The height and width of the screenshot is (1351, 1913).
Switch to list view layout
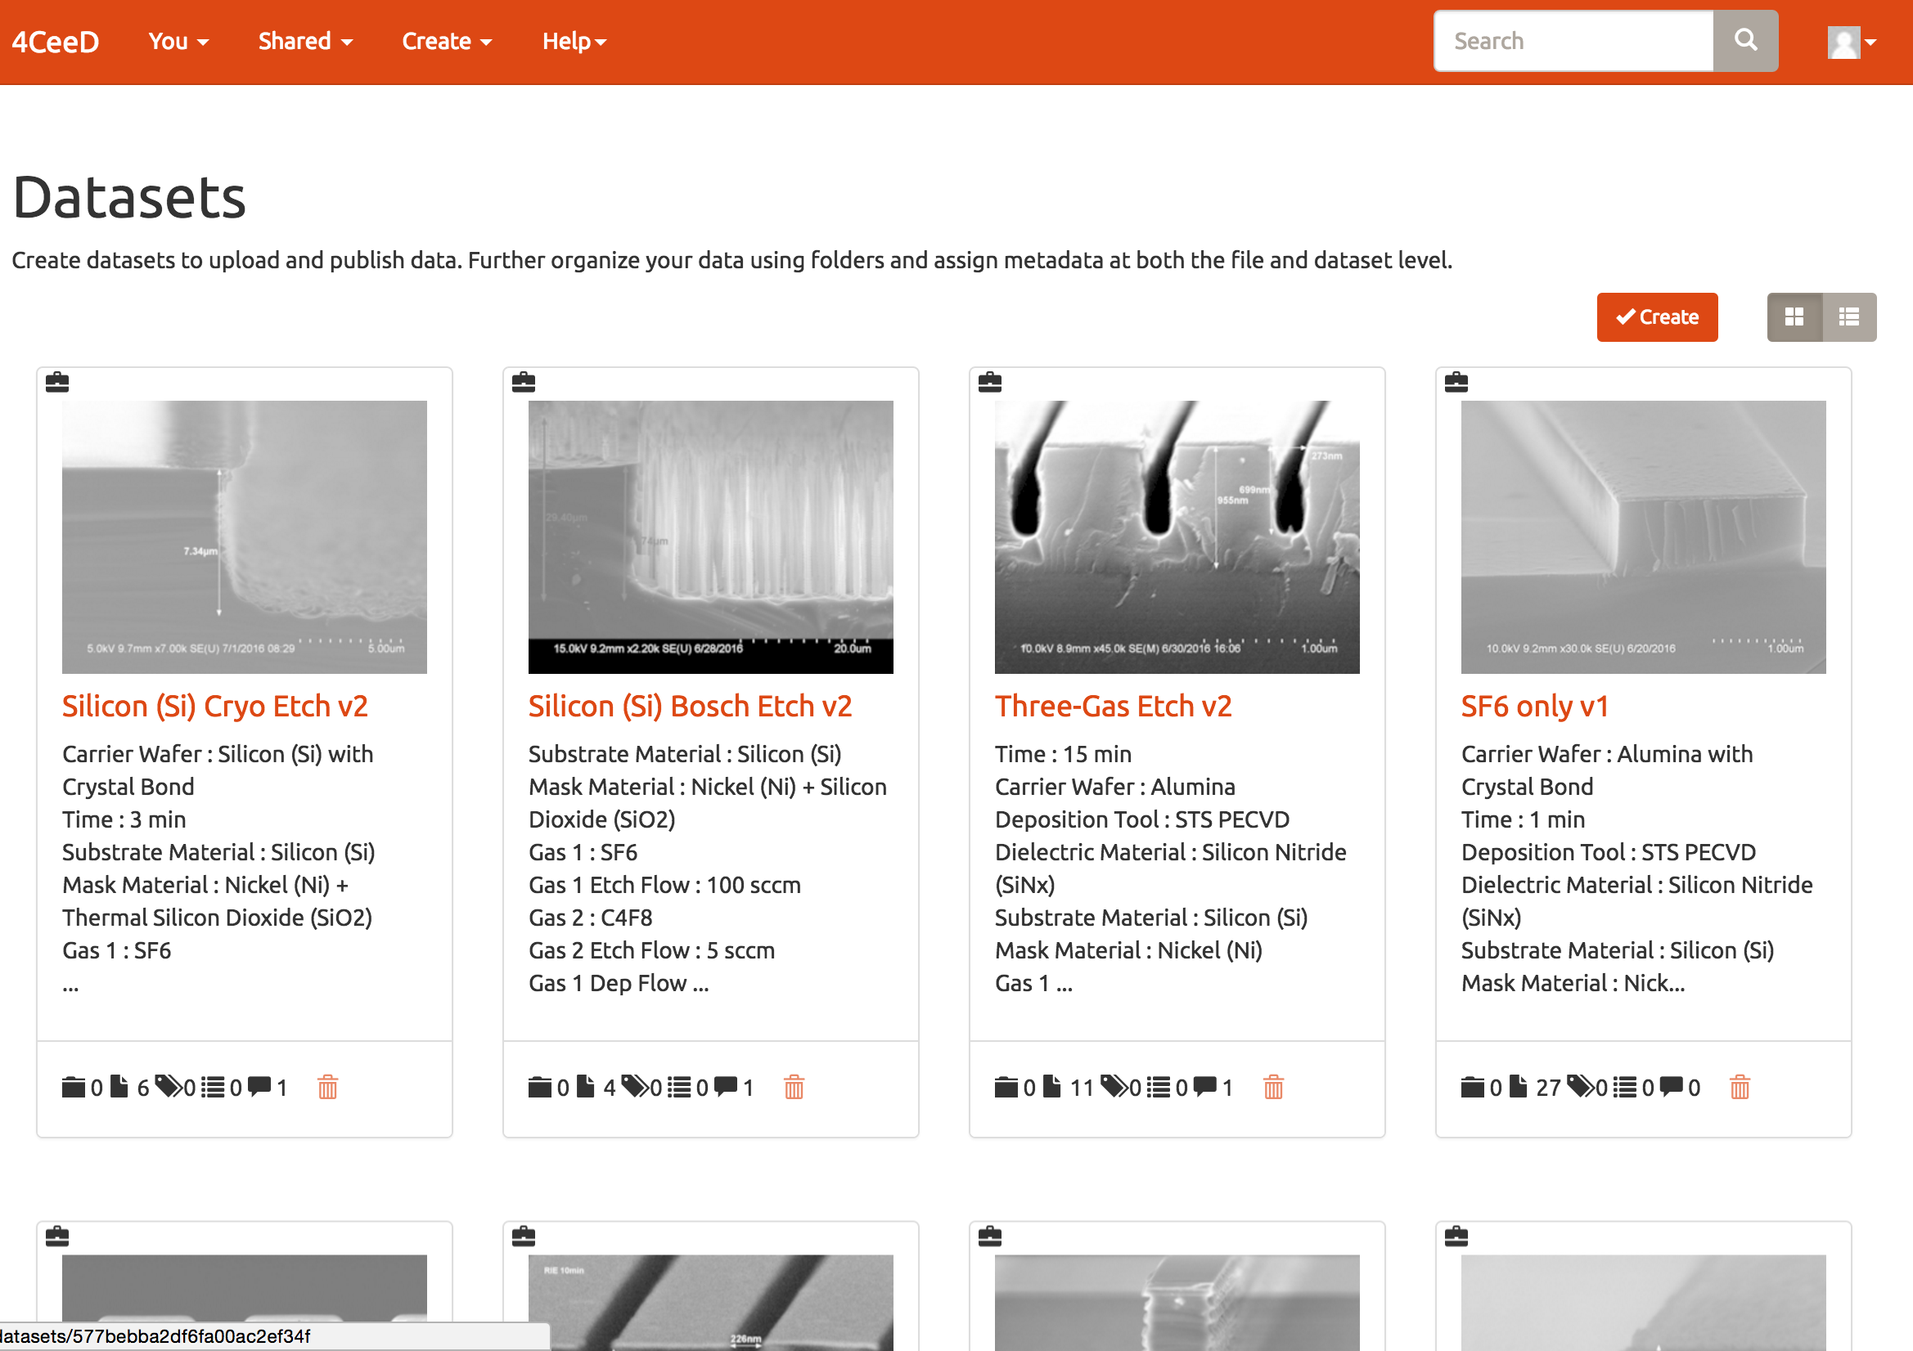[1850, 317]
